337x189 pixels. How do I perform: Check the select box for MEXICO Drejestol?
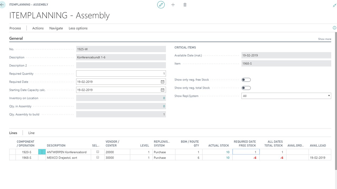(x=98, y=157)
